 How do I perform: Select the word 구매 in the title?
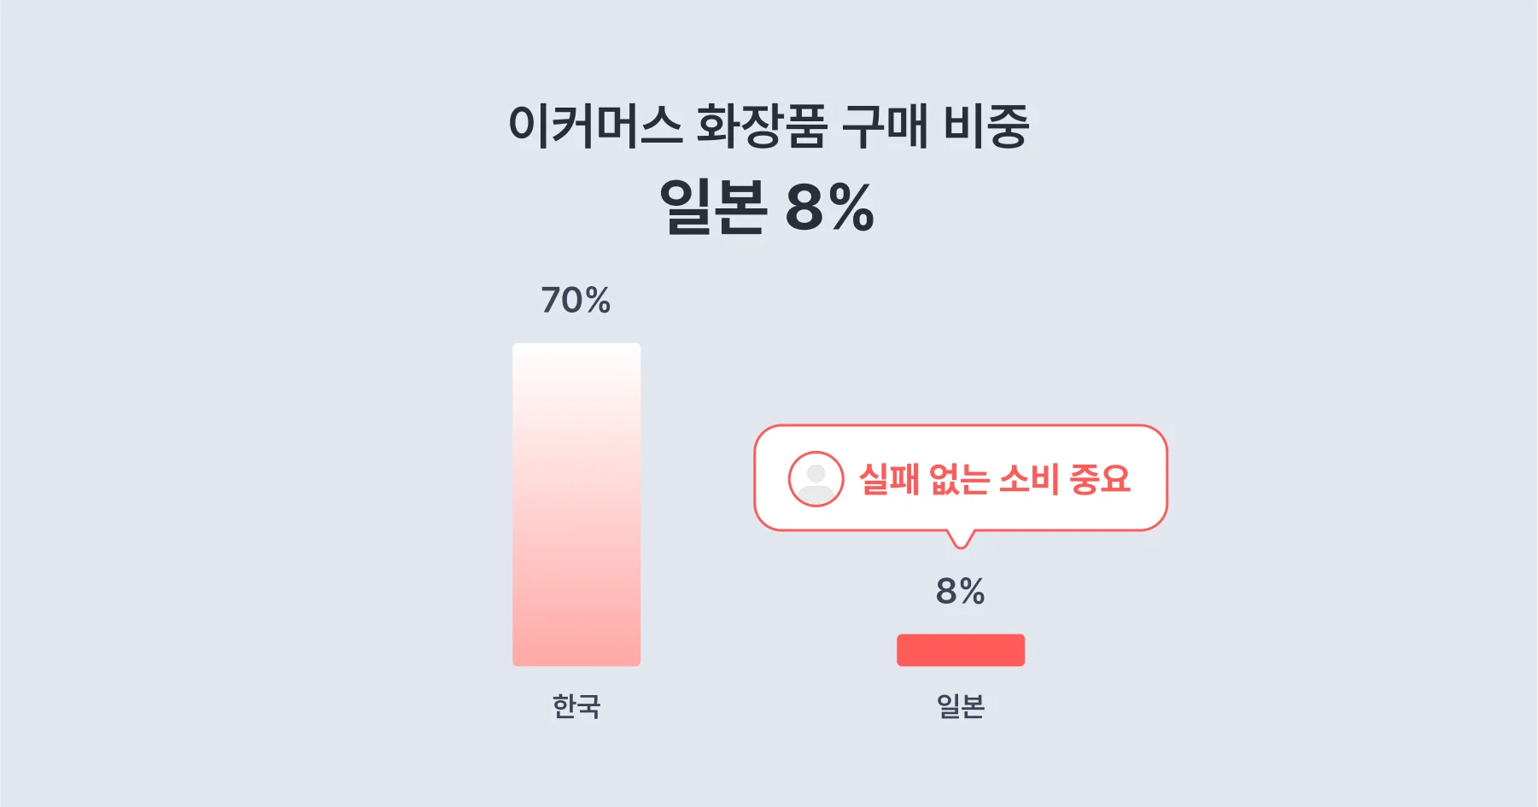click(x=885, y=126)
